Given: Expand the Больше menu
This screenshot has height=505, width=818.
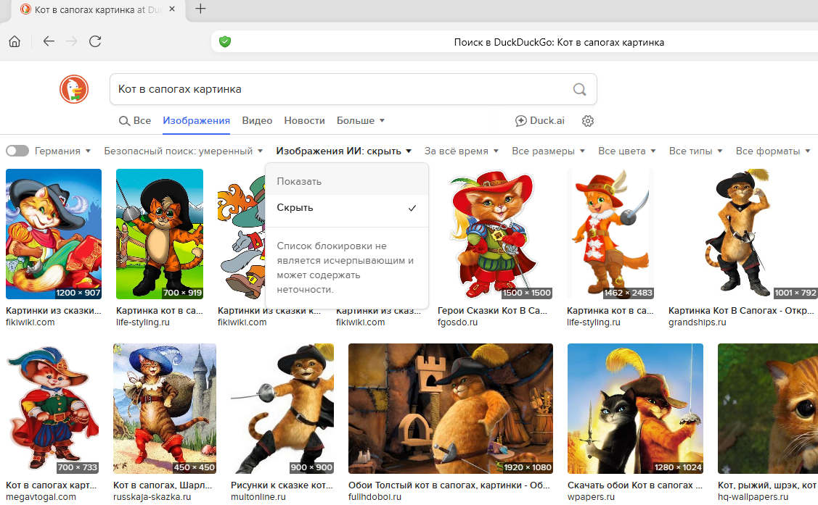Looking at the screenshot, I should pos(361,121).
